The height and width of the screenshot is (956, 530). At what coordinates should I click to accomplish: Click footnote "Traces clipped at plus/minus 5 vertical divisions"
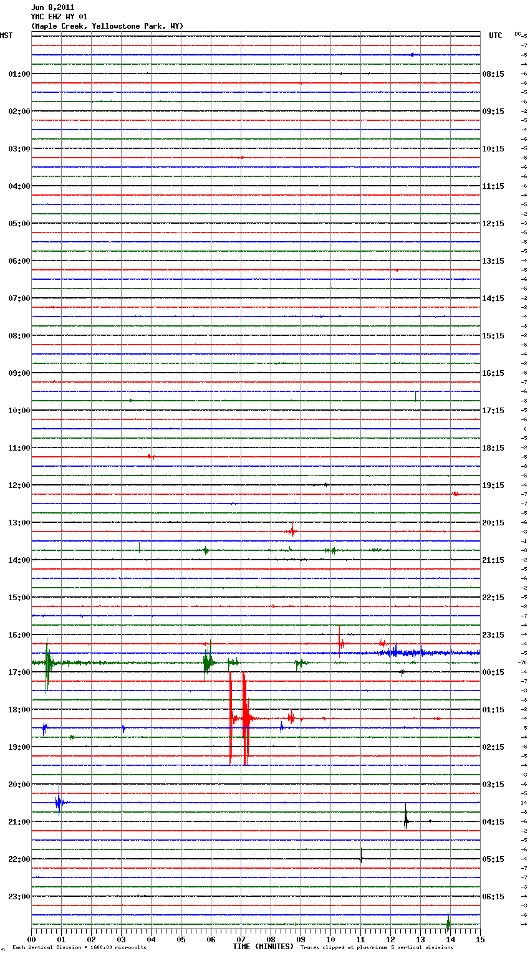(377, 947)
